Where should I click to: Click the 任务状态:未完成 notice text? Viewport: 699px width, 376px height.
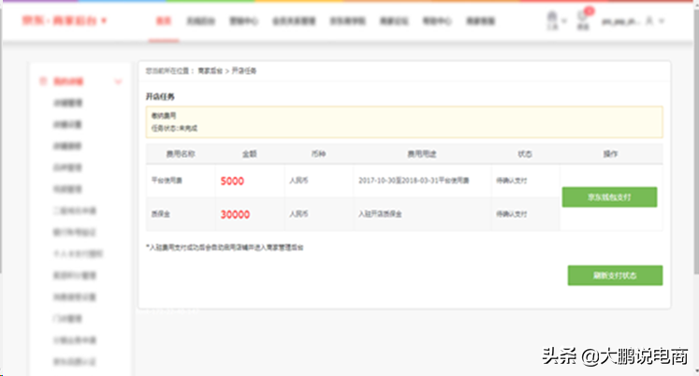(x=174, y=128)
